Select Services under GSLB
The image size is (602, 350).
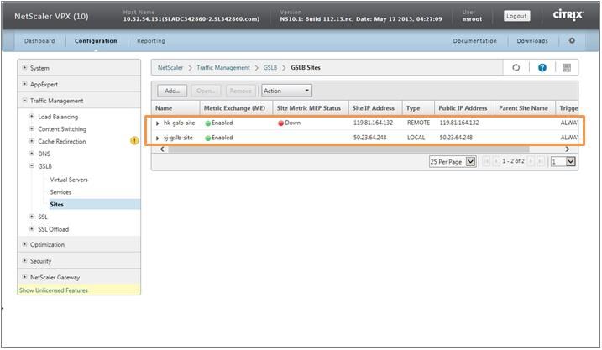60,192
